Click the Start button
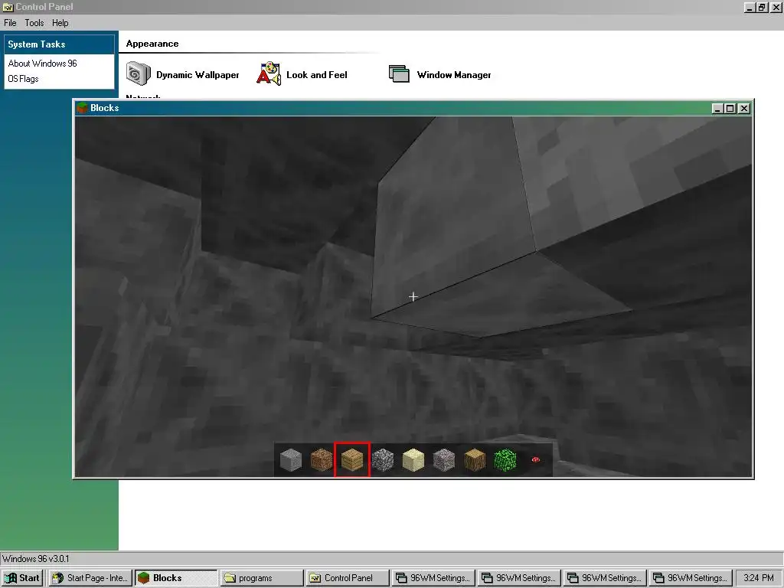This screenshot has height=588, width=784. coord(23,578)
